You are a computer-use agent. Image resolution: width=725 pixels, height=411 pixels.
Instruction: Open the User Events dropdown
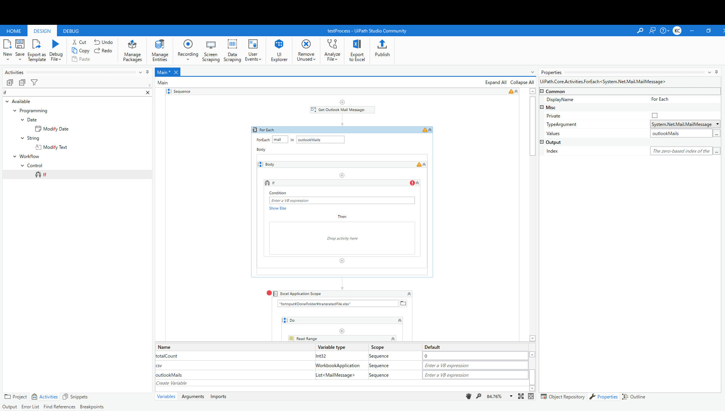click(253, 50)
